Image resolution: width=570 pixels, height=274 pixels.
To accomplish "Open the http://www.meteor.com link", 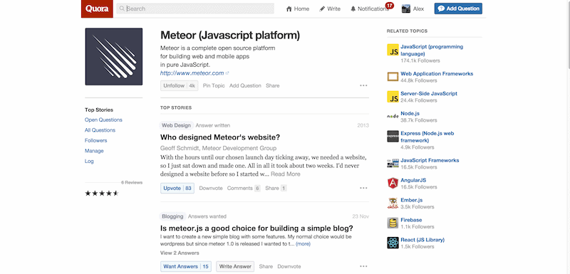I will [192, 73].
